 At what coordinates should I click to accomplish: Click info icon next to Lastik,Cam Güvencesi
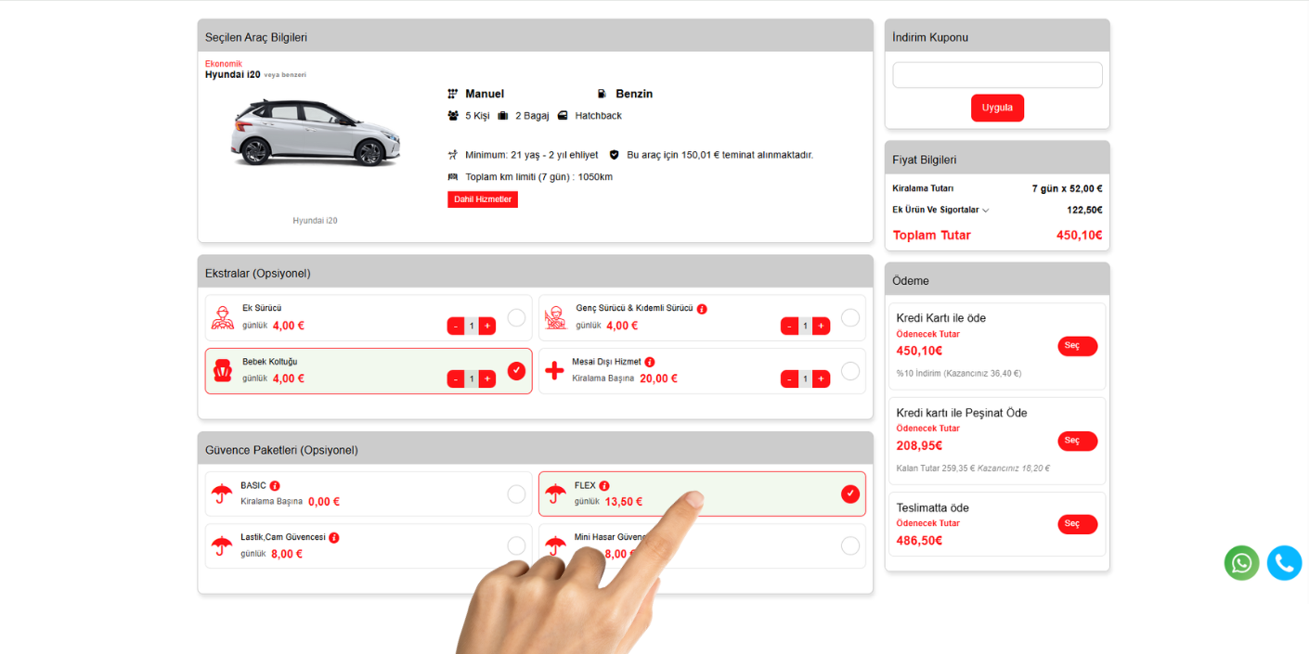334,538
